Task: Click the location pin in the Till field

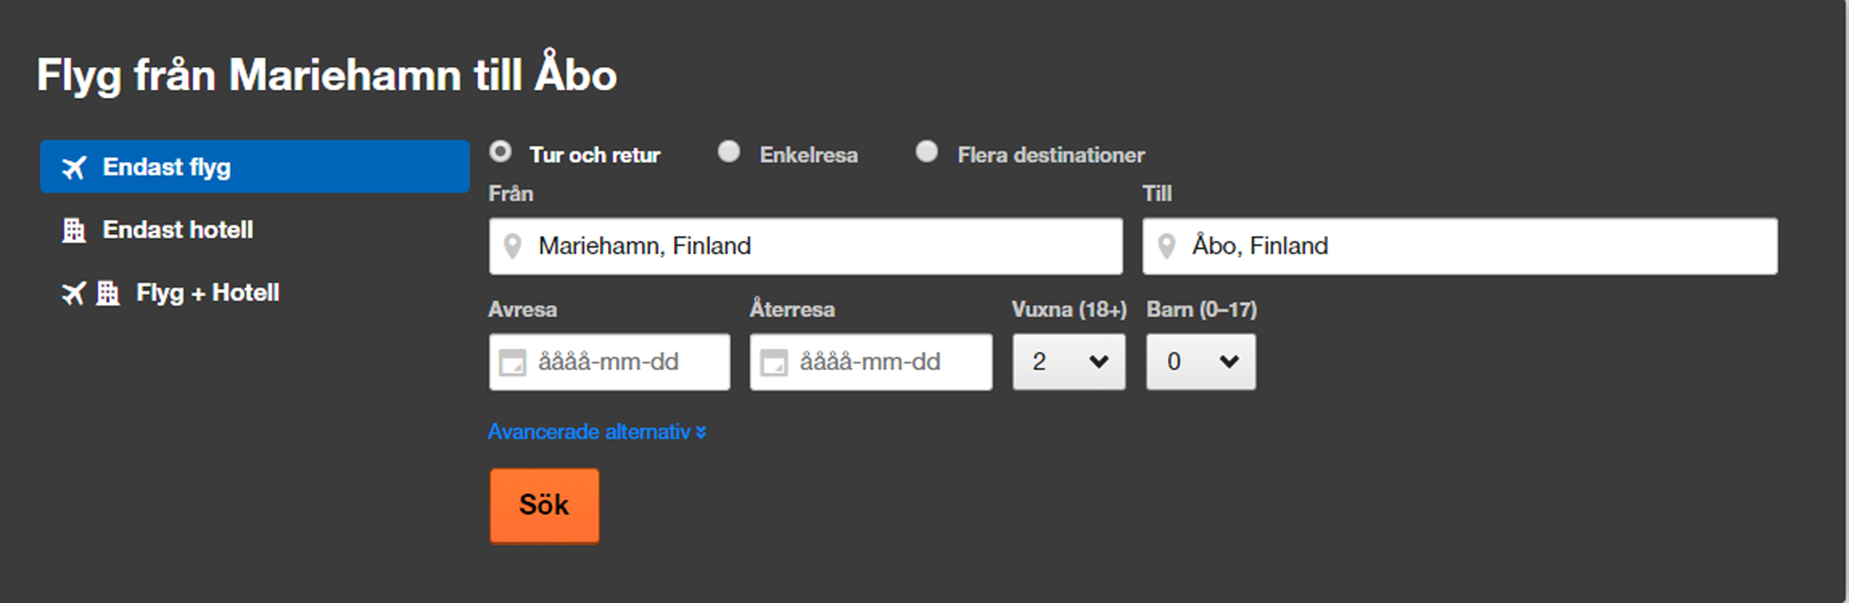Action: pyautogui.click(x=1167, y=246)
